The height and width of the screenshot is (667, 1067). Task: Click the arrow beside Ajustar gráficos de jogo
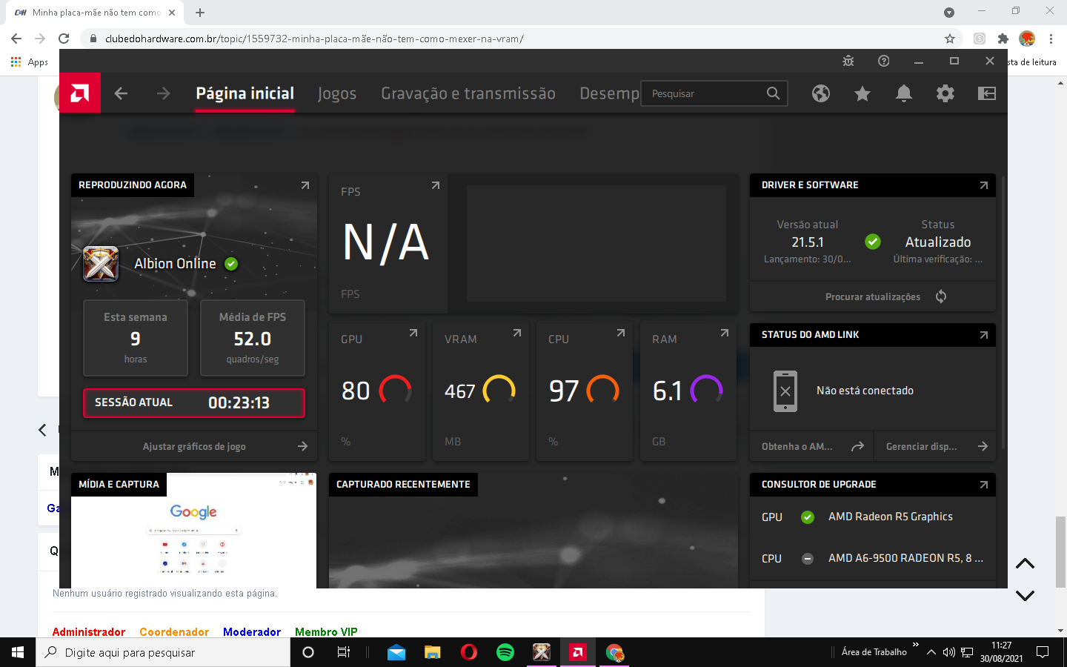coord(302,446)
